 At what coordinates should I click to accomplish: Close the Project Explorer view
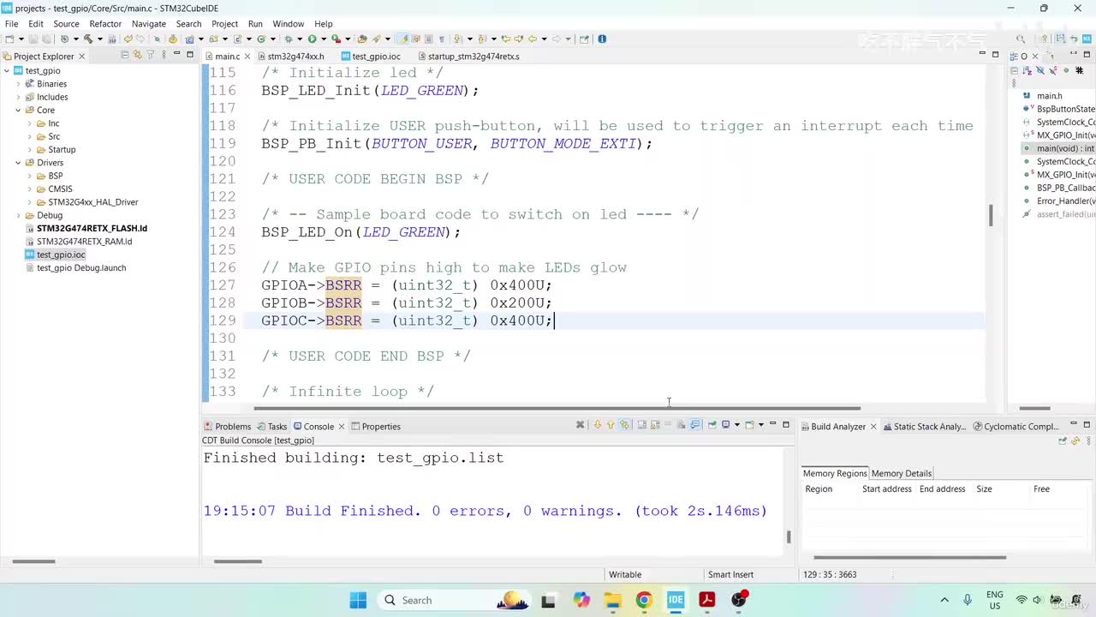pos(82,57)
